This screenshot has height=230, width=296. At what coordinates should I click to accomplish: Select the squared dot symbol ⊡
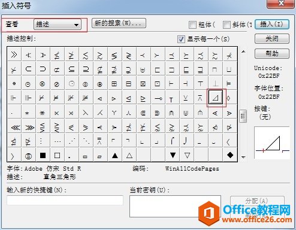pos(158,84)
